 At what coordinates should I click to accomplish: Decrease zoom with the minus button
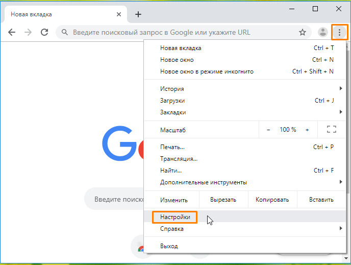click(268, 130)
